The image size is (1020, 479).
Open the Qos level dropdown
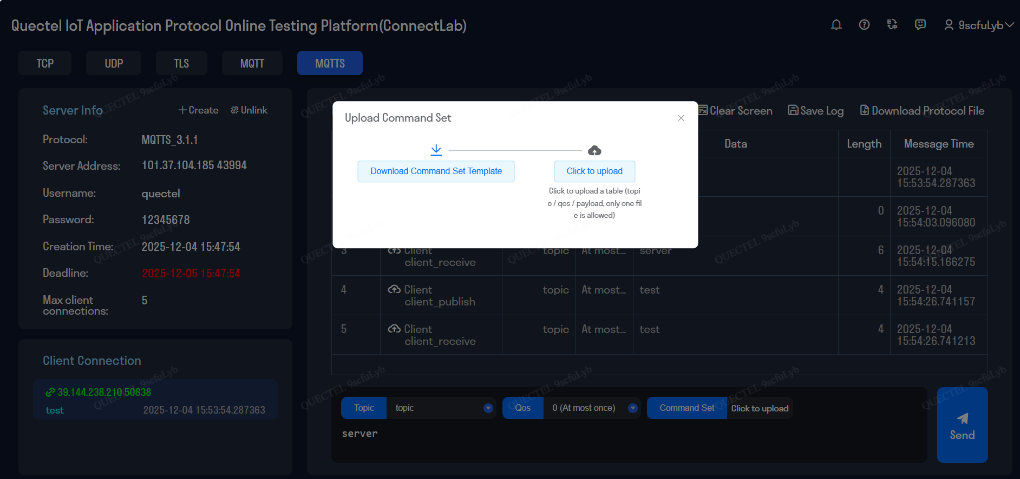(x=632, y=408)
